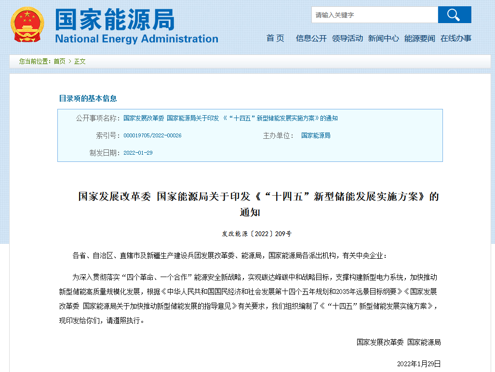The image size is (495, 372).
Task: Navigate to 在线办事 services
Action: coord(455,39)
